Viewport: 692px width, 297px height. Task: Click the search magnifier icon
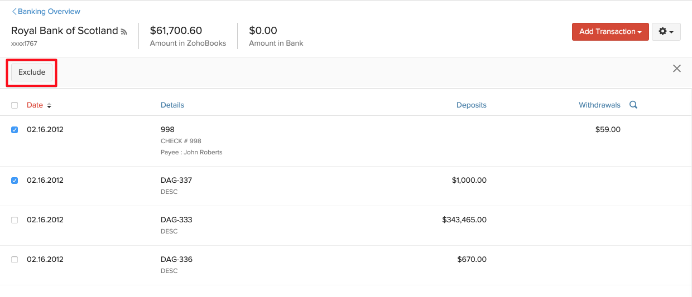(x=633, y=105)
